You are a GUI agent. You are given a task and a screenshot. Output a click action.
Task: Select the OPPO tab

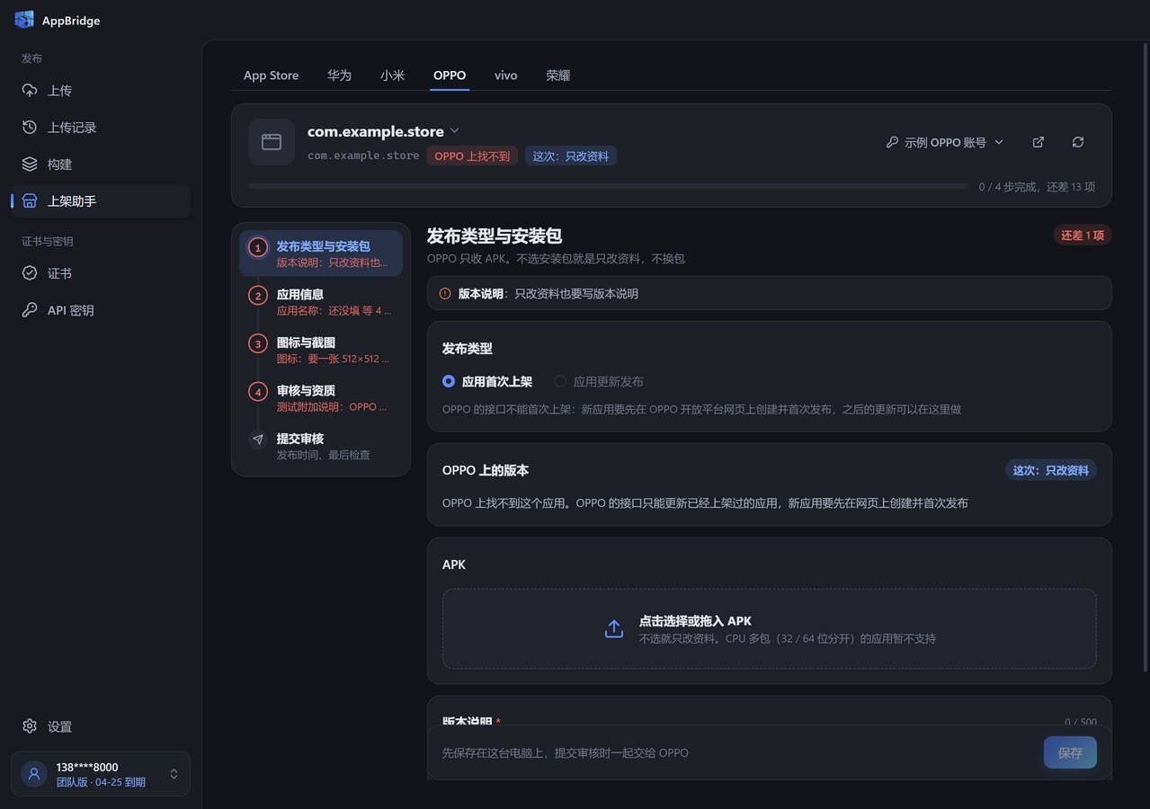point(450,76)
